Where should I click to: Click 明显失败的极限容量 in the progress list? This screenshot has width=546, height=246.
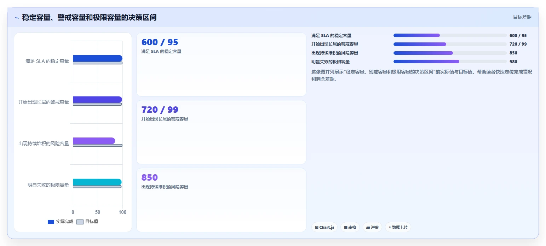click(331, 62)
